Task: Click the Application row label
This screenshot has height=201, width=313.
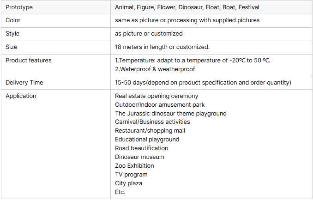Action: click(x=21, y=96)
